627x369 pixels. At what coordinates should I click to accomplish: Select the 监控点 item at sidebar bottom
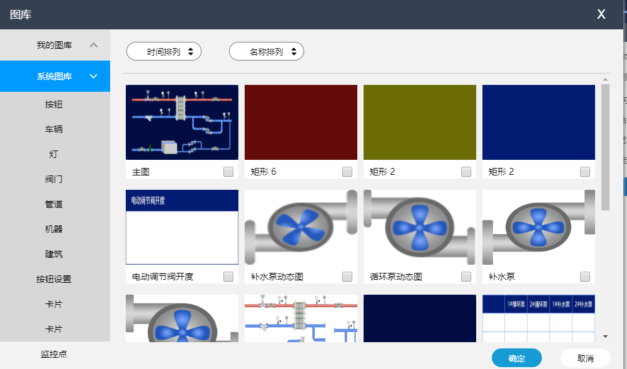(55, 353)
